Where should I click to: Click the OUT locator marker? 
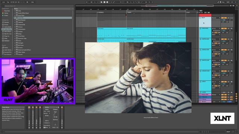coord(188,12)
